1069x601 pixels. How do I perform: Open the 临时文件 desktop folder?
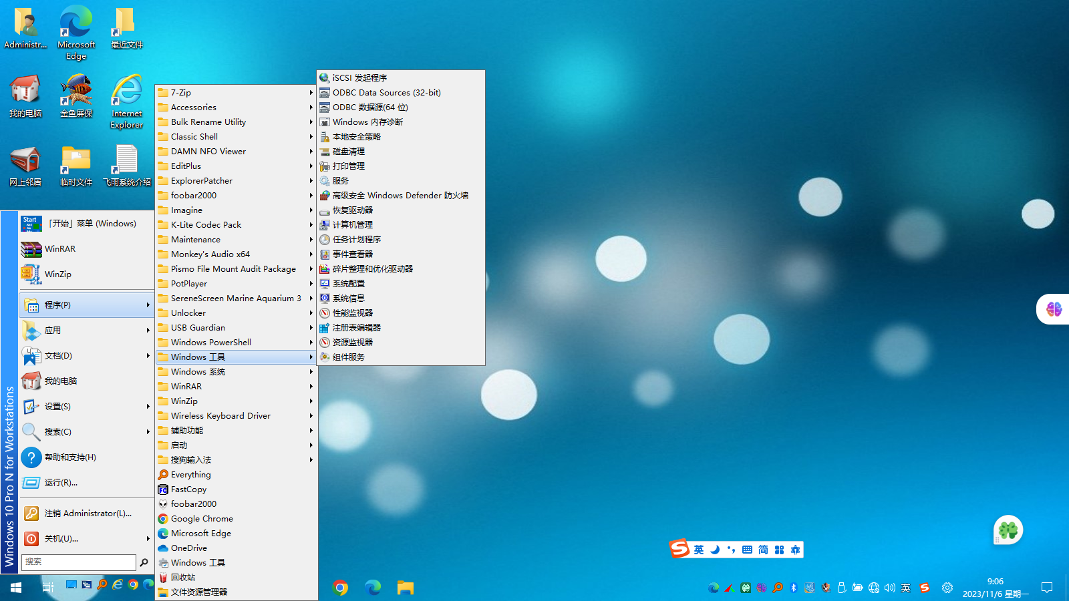tap(76, 166)
